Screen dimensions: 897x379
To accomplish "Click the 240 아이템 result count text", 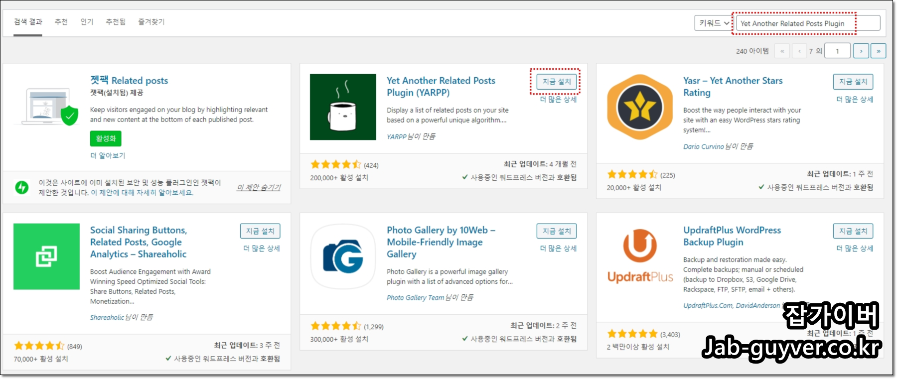I will tap(752, 51).
